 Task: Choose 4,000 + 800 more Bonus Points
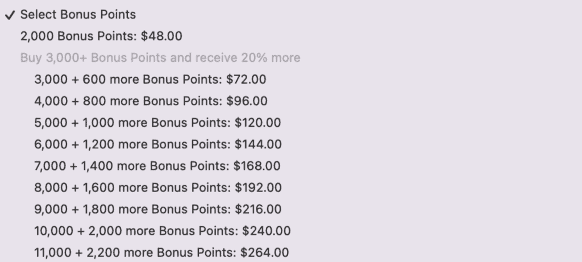pyautogui.click(x=151, y=101)
